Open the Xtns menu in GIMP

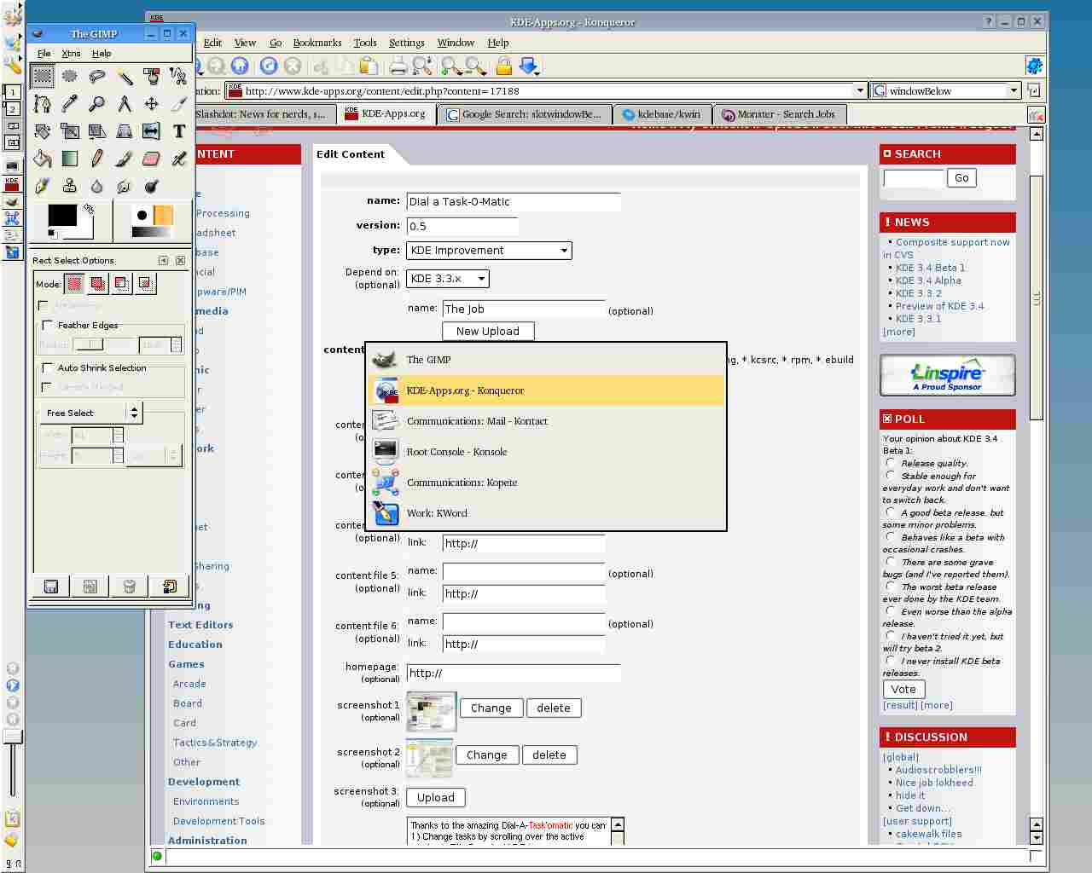(x=71, y=53)
